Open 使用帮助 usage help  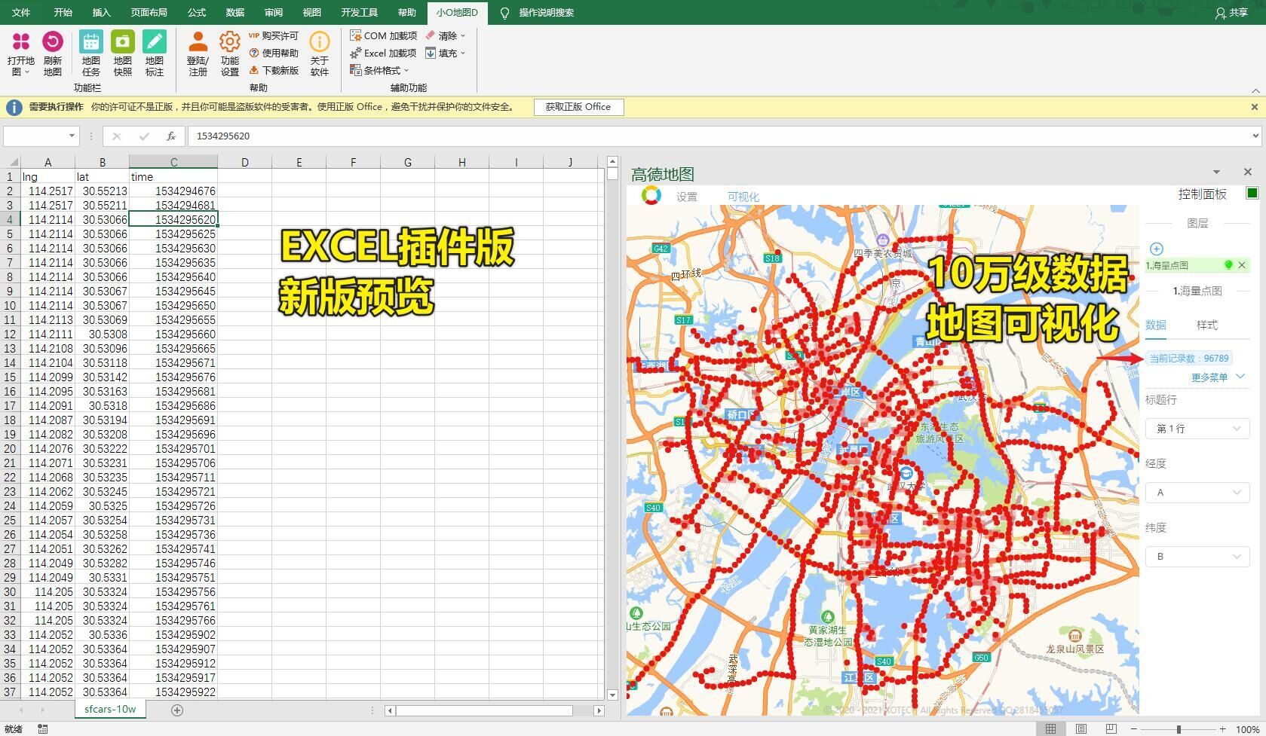coord(274,53)
